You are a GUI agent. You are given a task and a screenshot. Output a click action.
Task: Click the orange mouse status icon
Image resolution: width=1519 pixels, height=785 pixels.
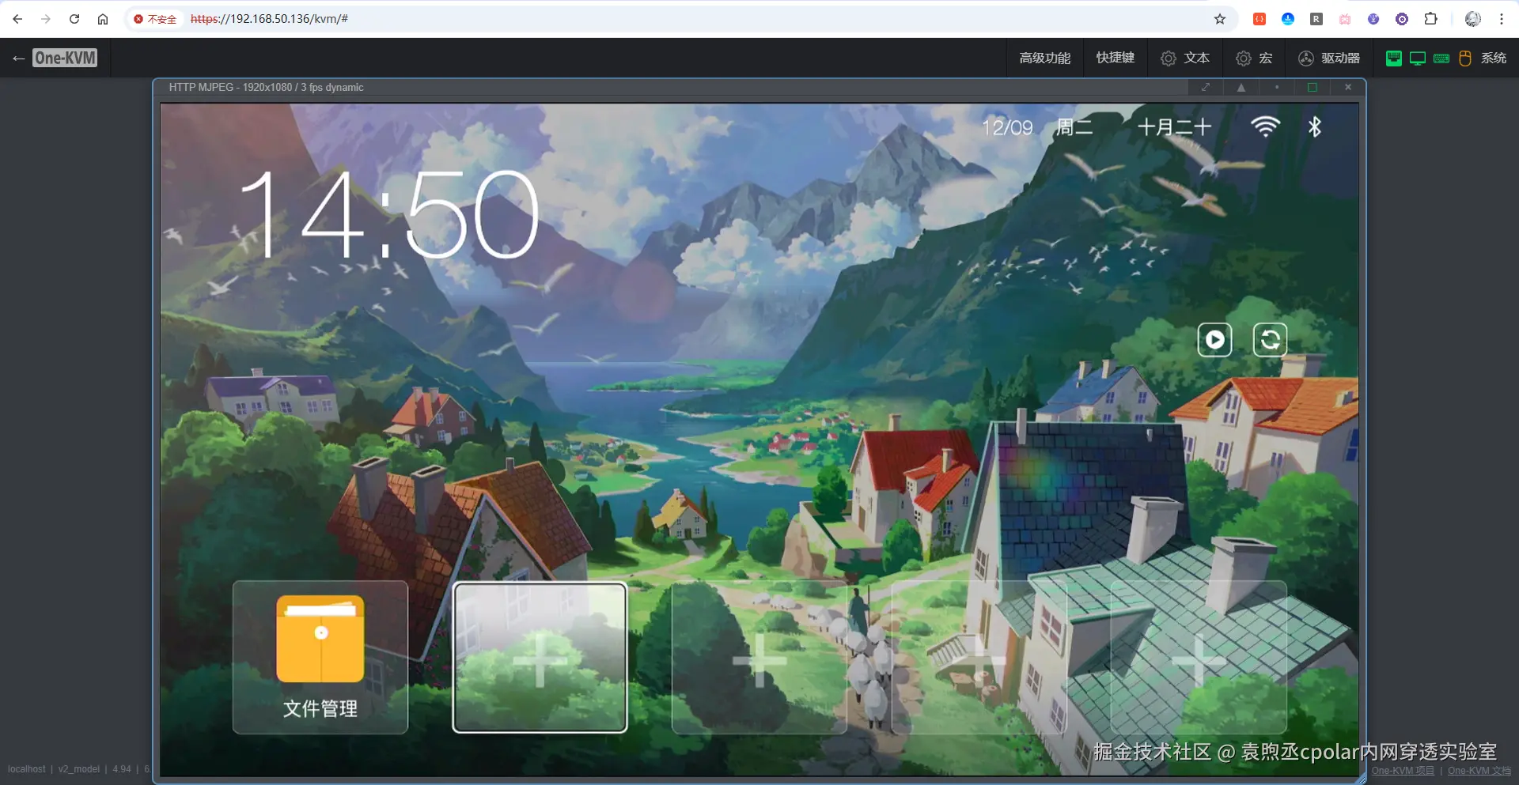tap(1465, 58)
